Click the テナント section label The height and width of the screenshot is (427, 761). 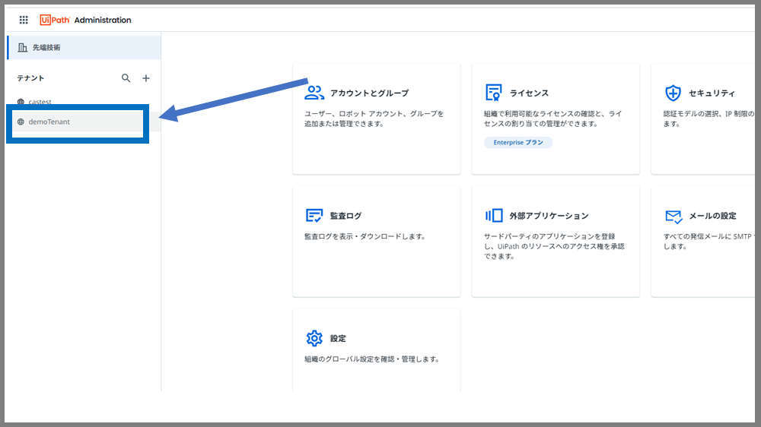(30, 78)
